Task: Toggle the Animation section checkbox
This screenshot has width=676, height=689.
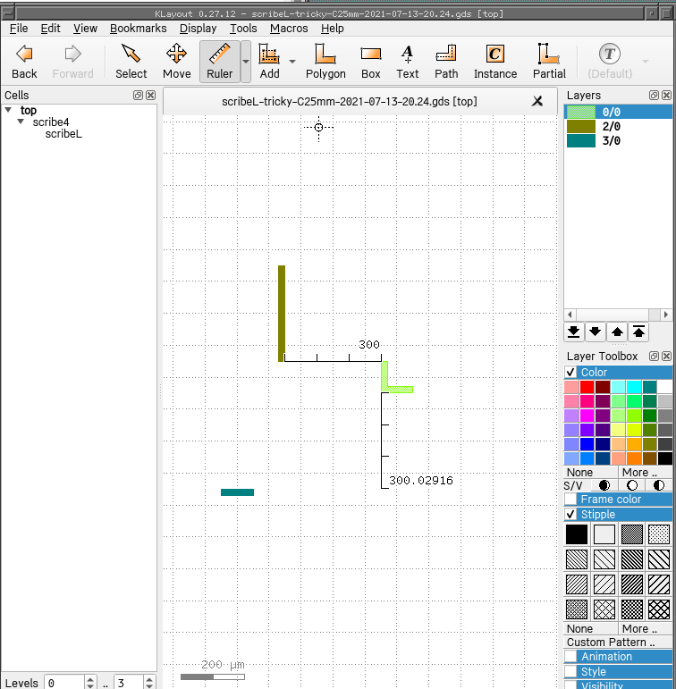Action: coord(570,657)
